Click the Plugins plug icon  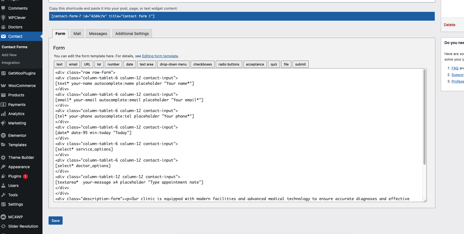pos(3,176)
